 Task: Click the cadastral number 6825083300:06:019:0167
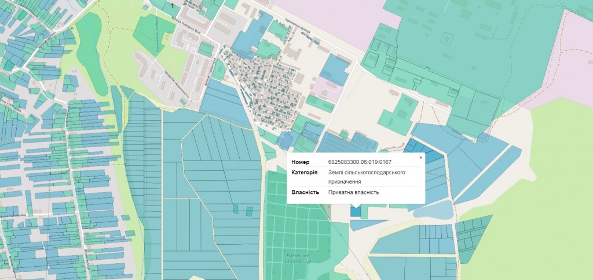359,162
